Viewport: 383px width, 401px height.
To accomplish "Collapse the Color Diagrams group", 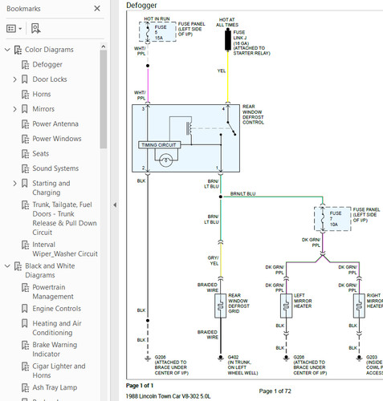I will 7,50.
